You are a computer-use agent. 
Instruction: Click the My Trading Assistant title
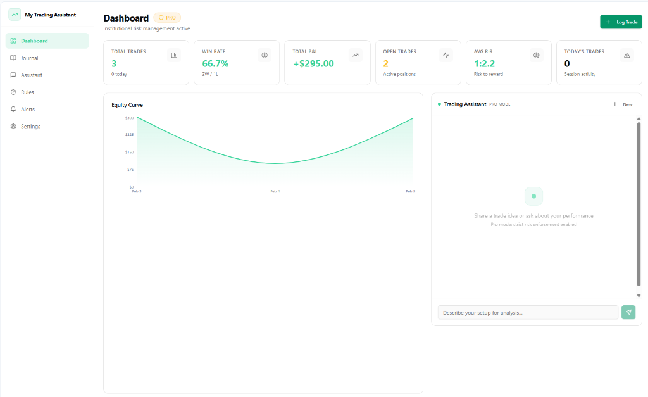pos(51,15)
